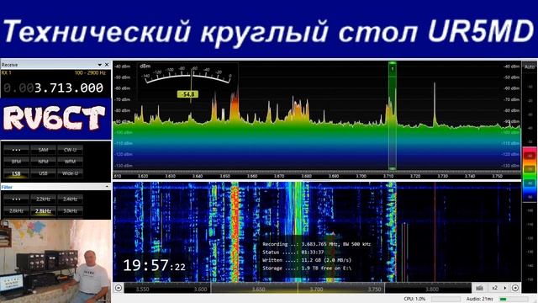The image size is (538, 303).
Task: Click the audio buffer level bar
Action: (x=514, y=300)
